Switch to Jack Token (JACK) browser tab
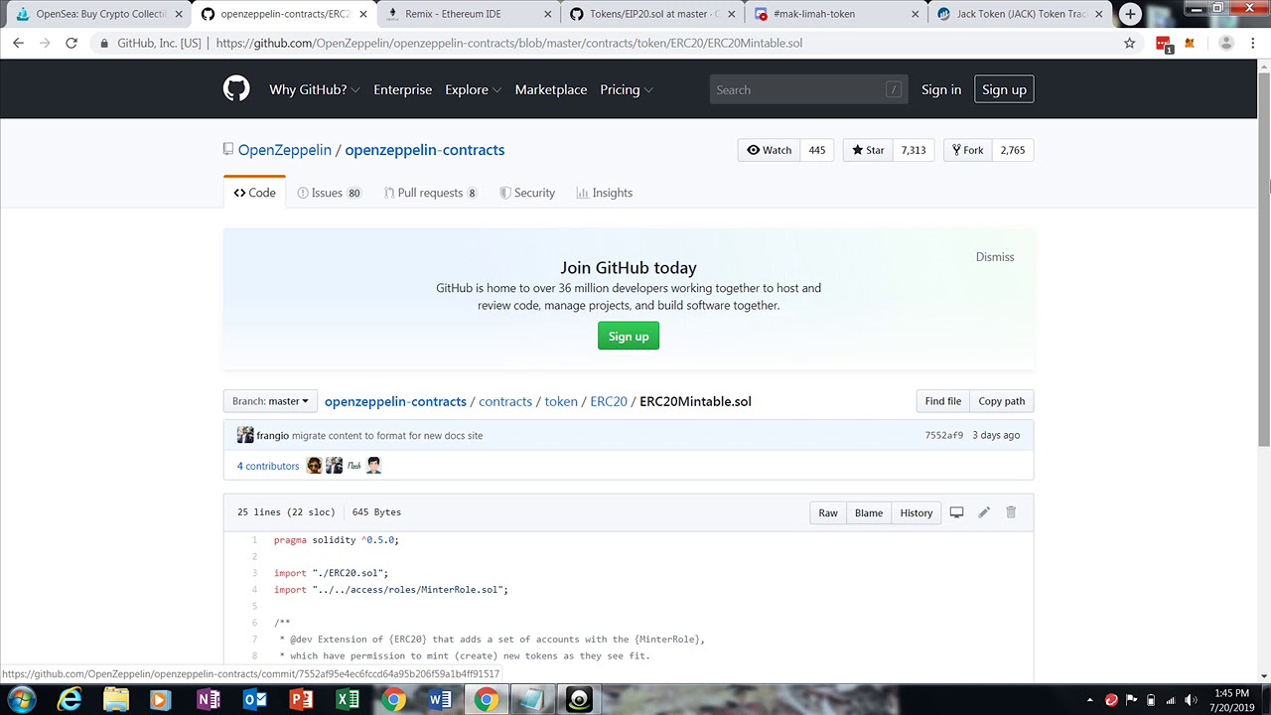This screenshot has width=1271, height=715. [1020, 14]
